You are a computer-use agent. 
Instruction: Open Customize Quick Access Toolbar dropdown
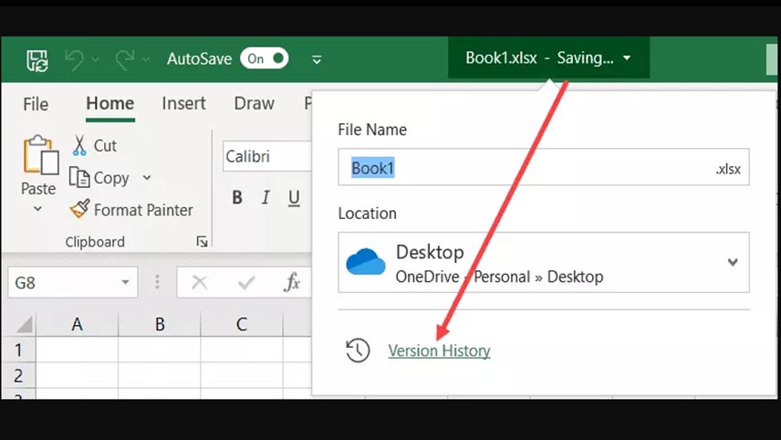pos(317,60)
